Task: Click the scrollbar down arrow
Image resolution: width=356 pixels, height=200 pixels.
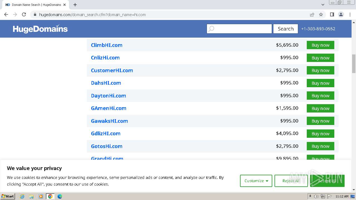Action: 354,190
